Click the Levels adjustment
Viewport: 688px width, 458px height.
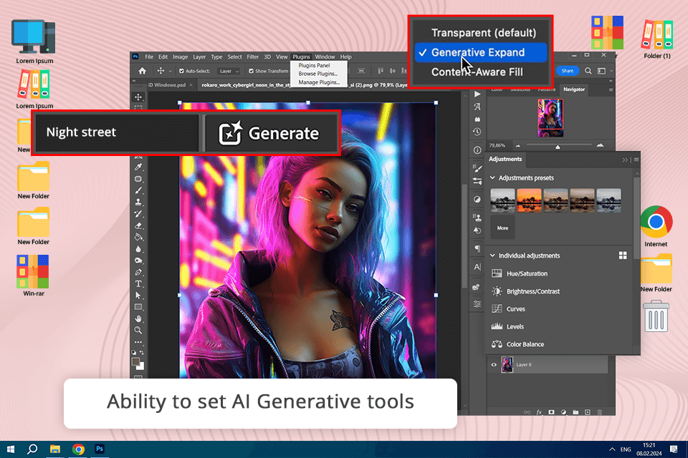tap(515, 326)
